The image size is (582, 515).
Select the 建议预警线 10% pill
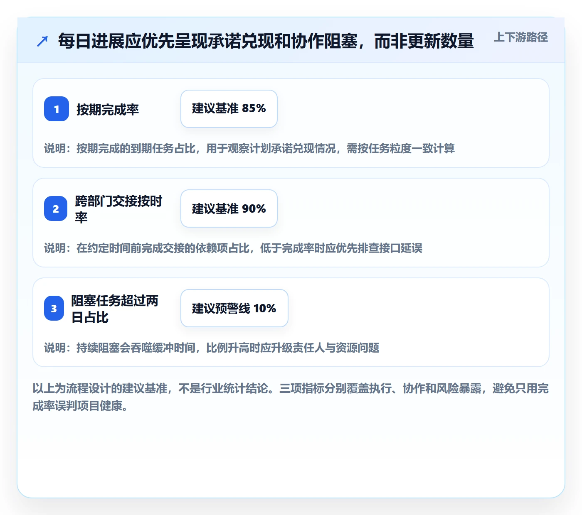tap(234, 308)
